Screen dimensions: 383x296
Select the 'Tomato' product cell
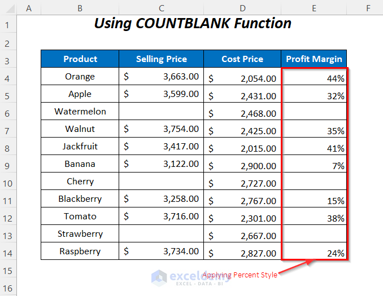(80, 216)
